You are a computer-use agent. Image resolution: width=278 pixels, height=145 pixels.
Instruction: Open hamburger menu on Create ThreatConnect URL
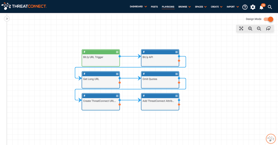[117, 96]
